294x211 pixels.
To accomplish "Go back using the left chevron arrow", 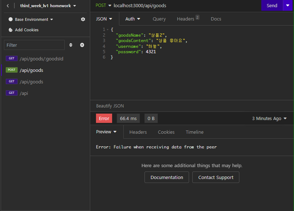I will point(8,6).
